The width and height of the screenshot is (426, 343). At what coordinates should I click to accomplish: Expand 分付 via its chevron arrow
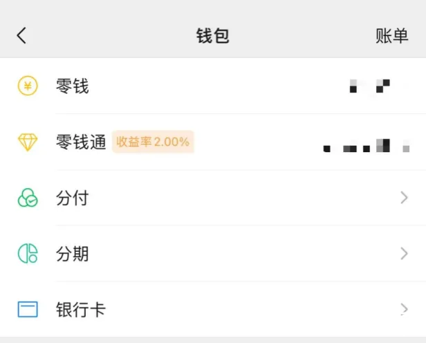point(405,198)
